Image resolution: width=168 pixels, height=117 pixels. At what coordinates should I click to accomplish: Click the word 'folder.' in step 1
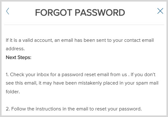click(x=13, y=92)
